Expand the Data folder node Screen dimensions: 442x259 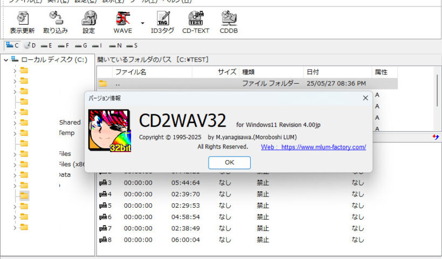click(15, 175)
